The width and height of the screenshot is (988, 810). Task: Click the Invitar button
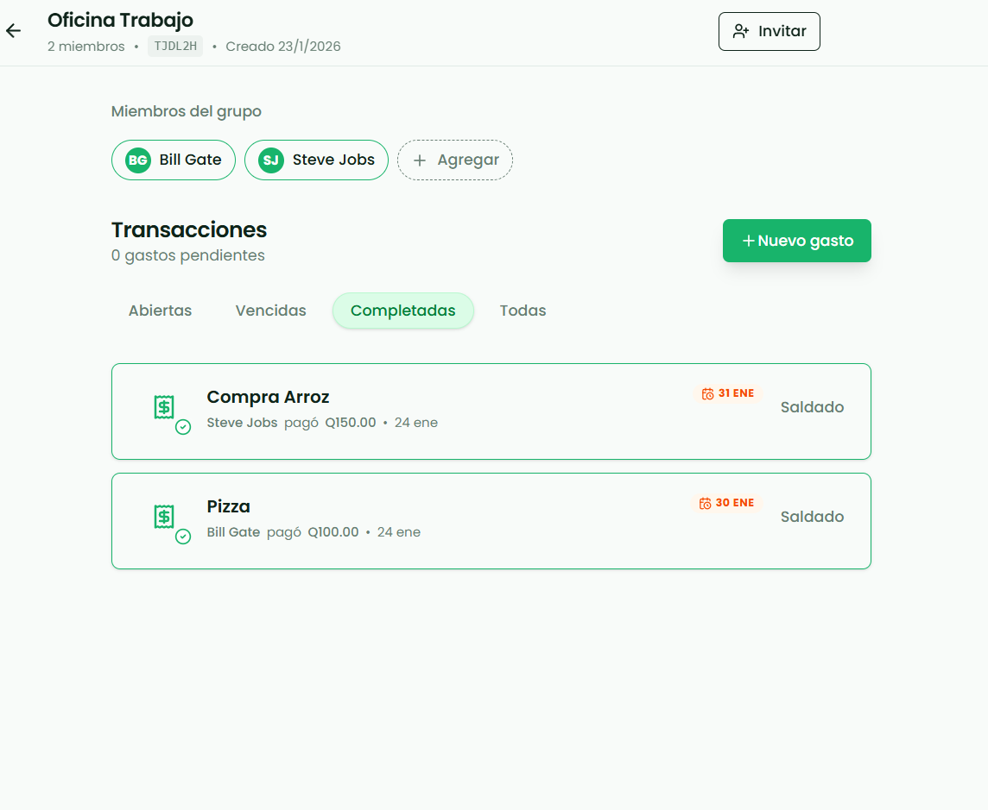[x=769, y=31]
